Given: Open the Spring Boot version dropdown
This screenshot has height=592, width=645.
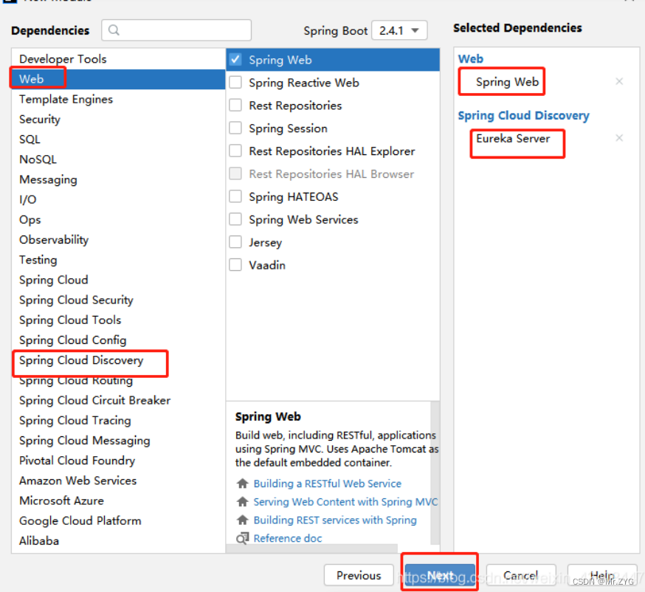Looking at the screenshot, I should pyautogui.click(x=399, y=30).
